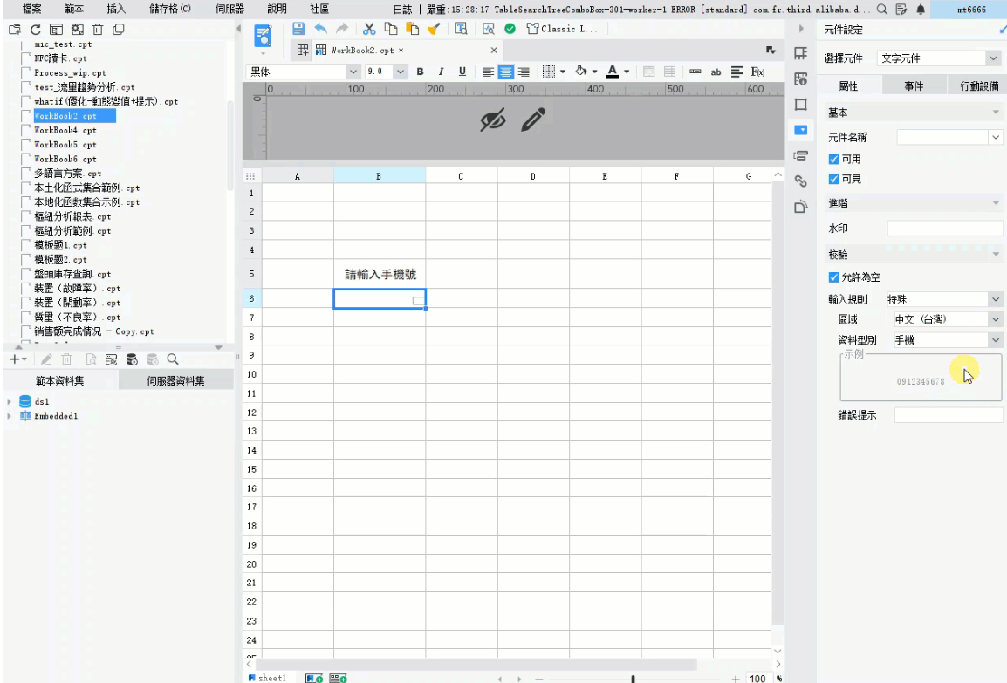Click the zoom slider handle
Screen dimensions: 1007x683
point(634,679)
